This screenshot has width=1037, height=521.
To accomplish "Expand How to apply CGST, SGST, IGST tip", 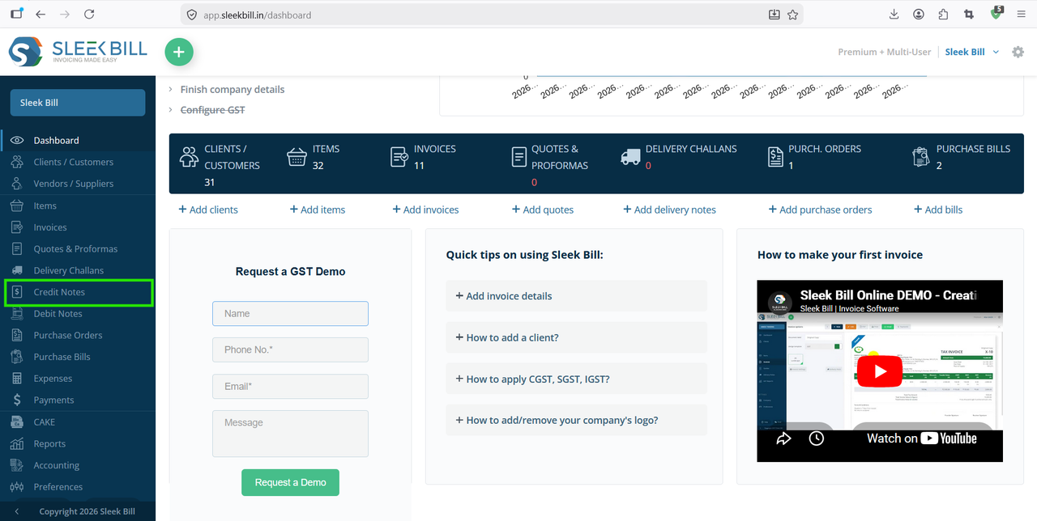I will point(576,379).
